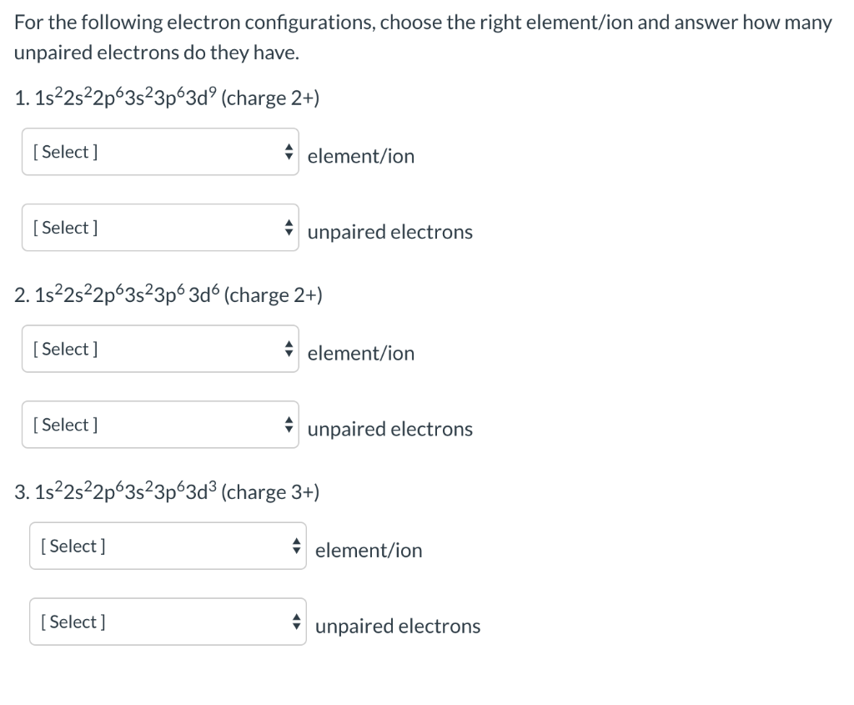Click the arrow icon on question 1 unpaired electrons selector
The image size is (854, 705).
(x=289, y=227)
